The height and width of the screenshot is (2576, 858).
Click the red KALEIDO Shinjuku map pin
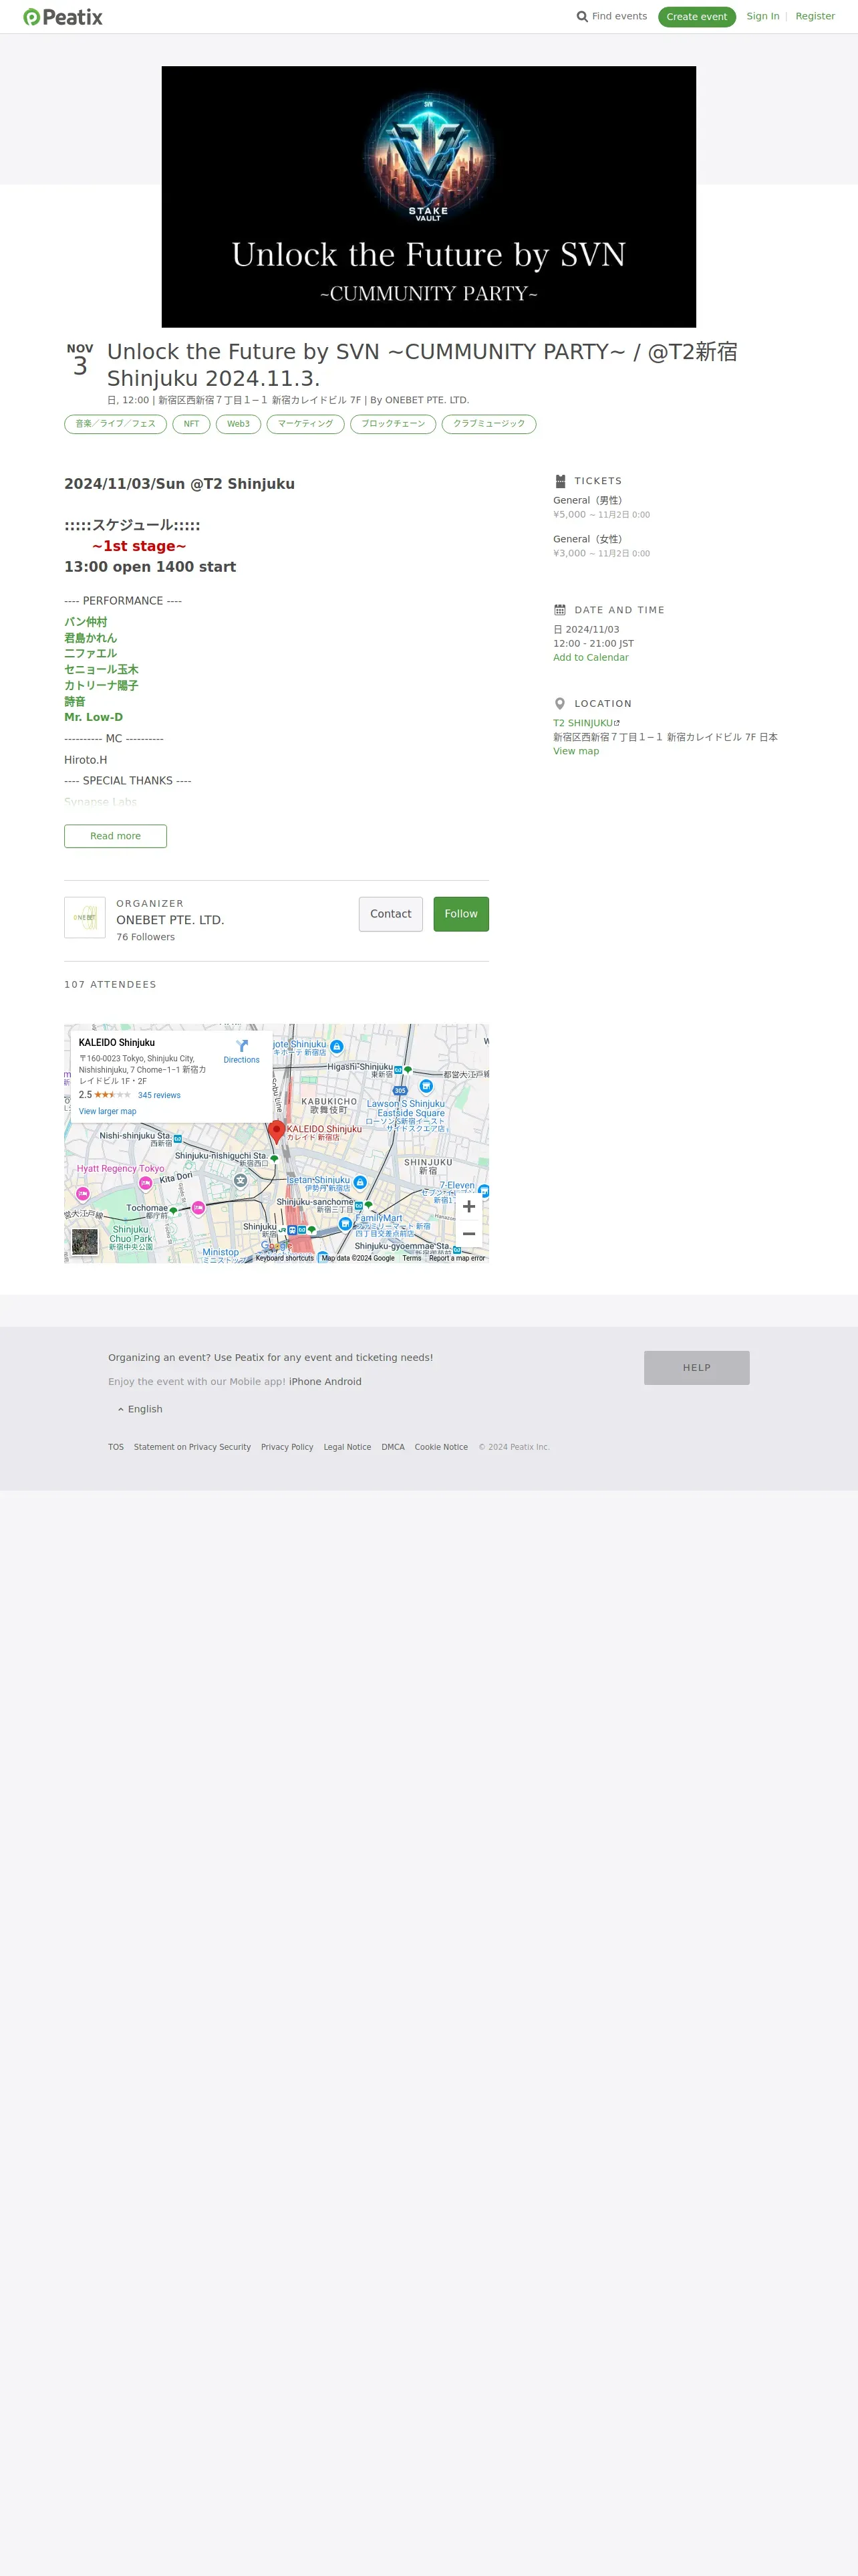277,1131
